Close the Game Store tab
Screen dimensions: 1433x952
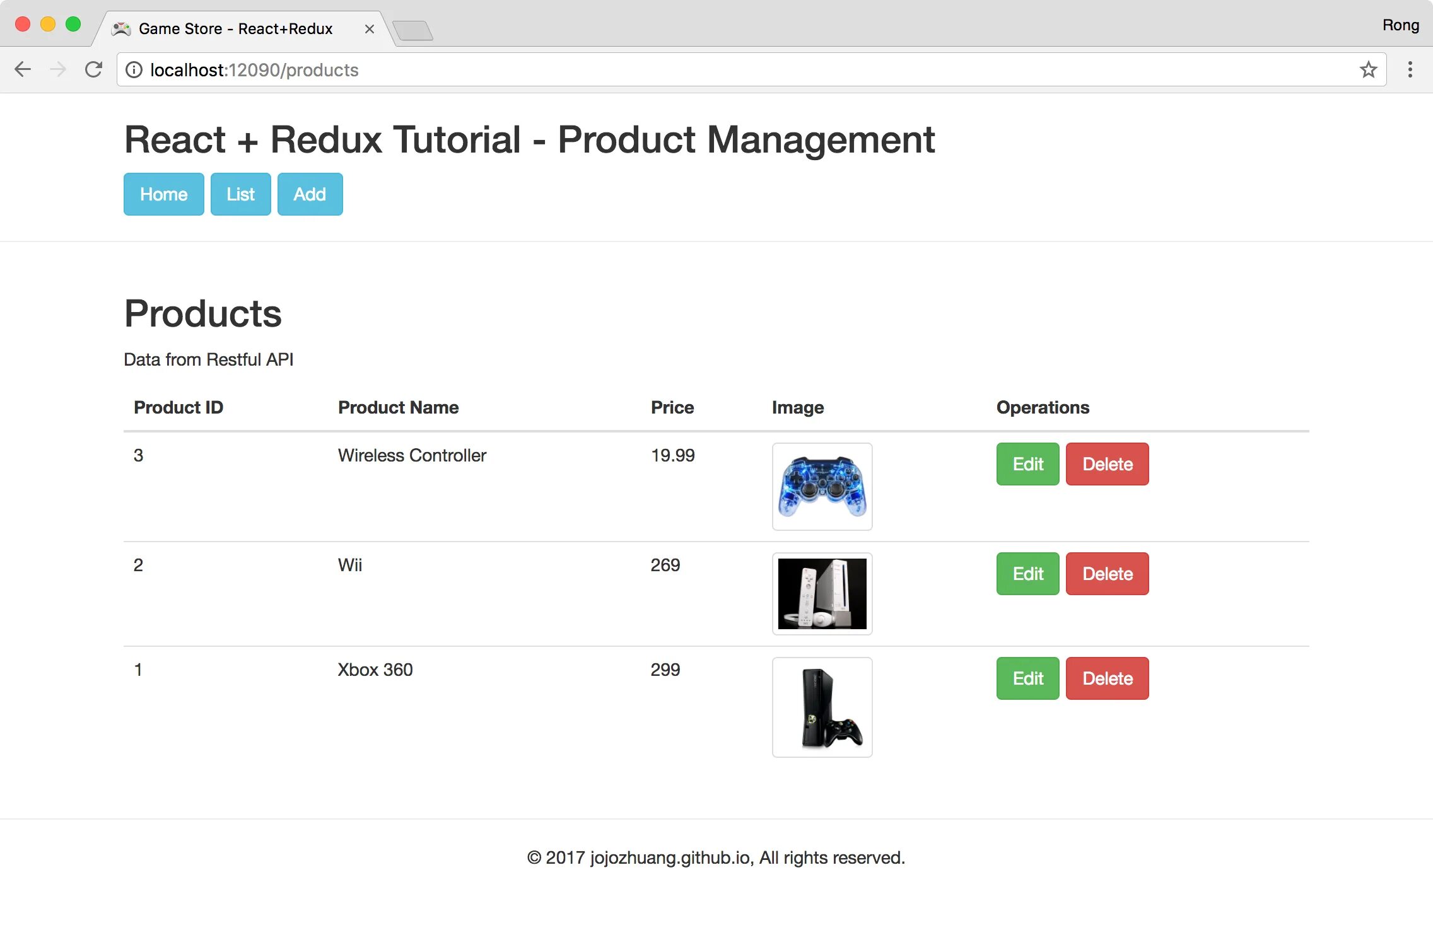coord(370,29)
